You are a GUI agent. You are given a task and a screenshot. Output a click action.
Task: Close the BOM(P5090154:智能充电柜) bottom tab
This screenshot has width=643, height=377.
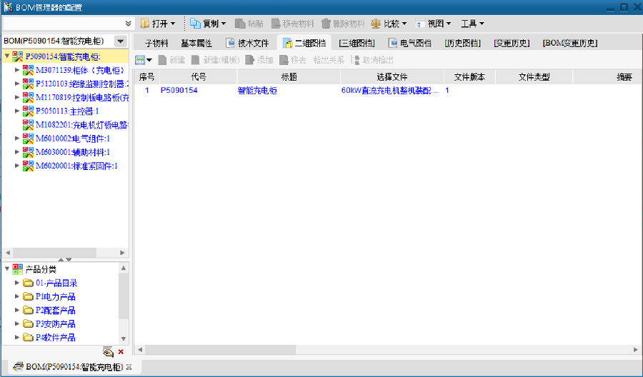coord(129,367)
